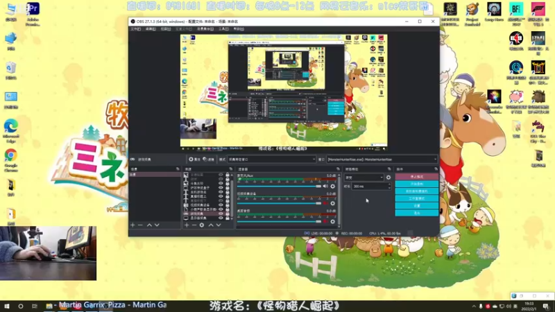Open the View menu in OBS
555x312 pixels.
(166, 29)
